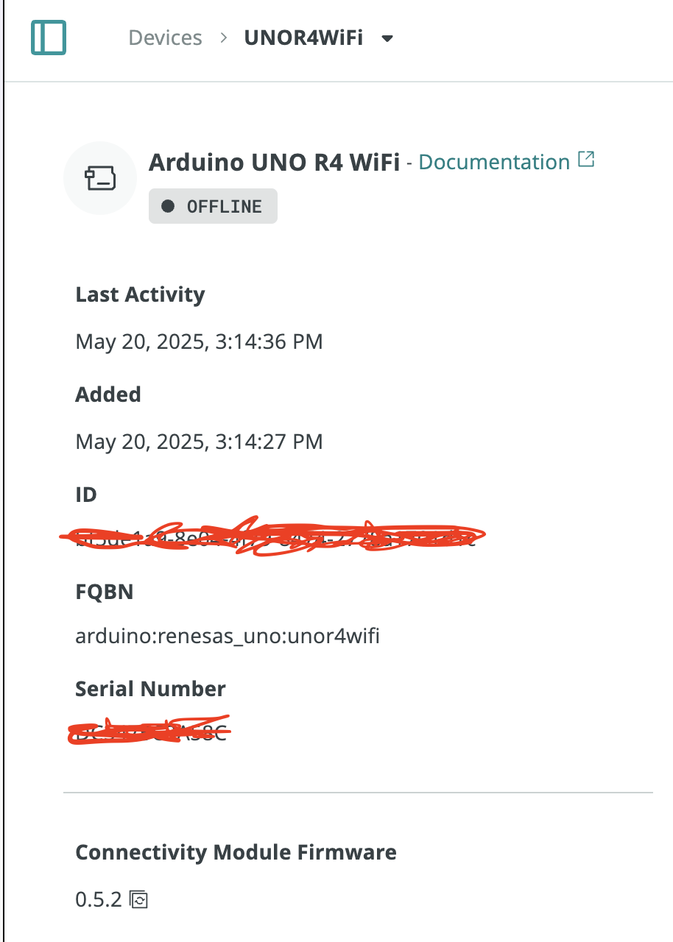Click the UNOR4WiFi breadcrumb name
Screen dimensions: 673x942
click(303, 38)
